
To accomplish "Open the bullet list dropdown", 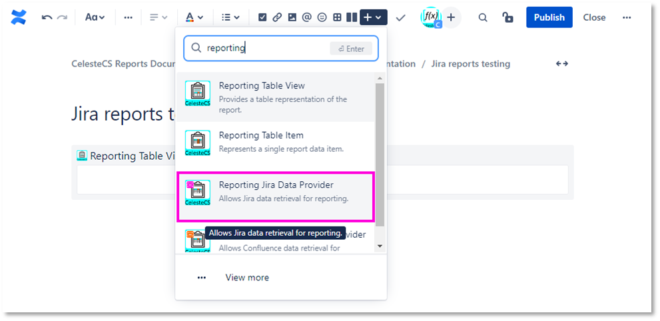I will coord(230,17).
